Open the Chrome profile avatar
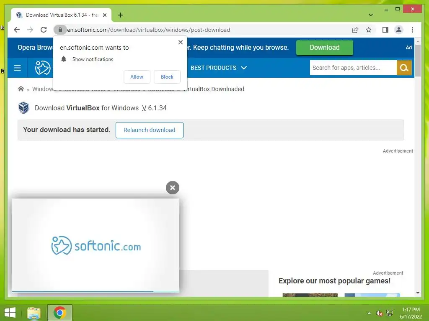 (x=399, y=30)
